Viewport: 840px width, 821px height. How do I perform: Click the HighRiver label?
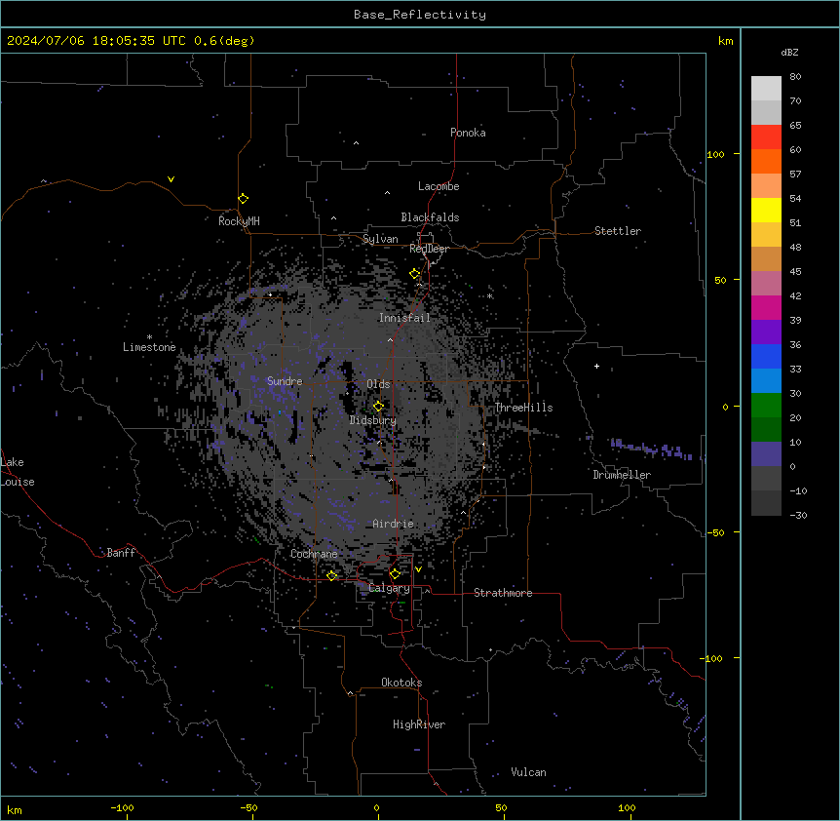click(419, 724)
